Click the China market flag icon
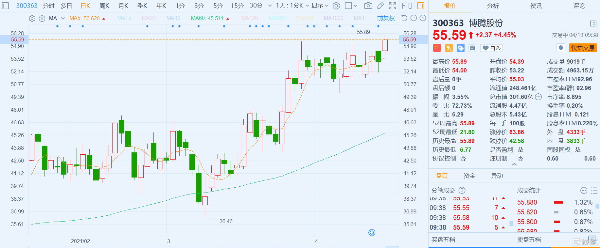This screenshot has height=248, width=600. (437, 48)
